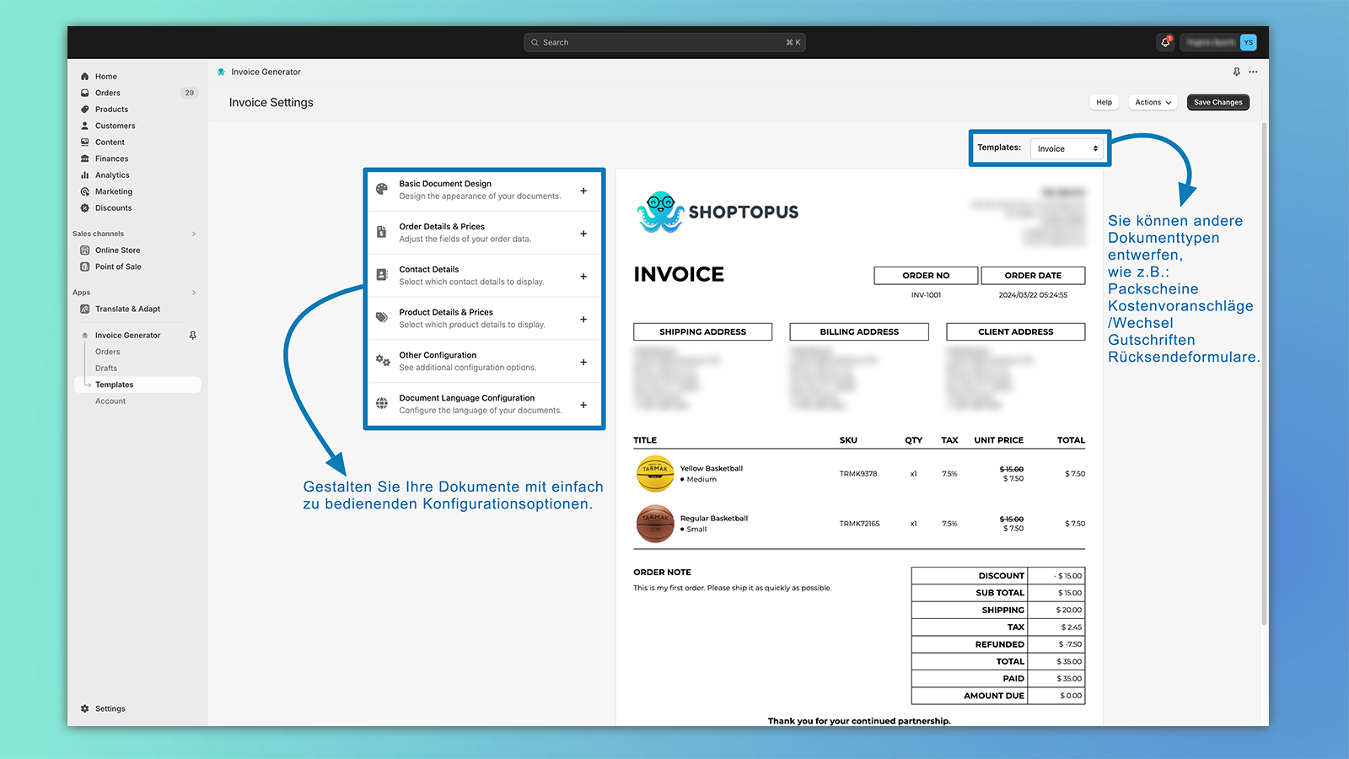Click the SHIPPING ADDRESS box in preview
This screenshot has height=759, width=1349.
tap(702, 332)
